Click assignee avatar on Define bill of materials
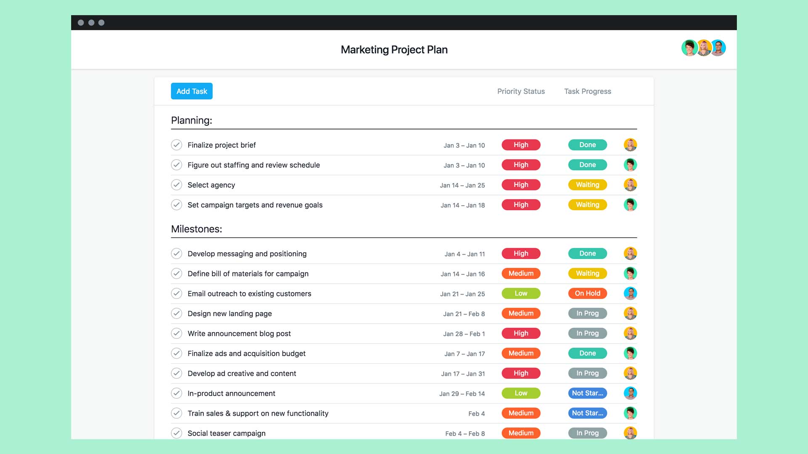The image size is (808, 454). click(630, 274)
